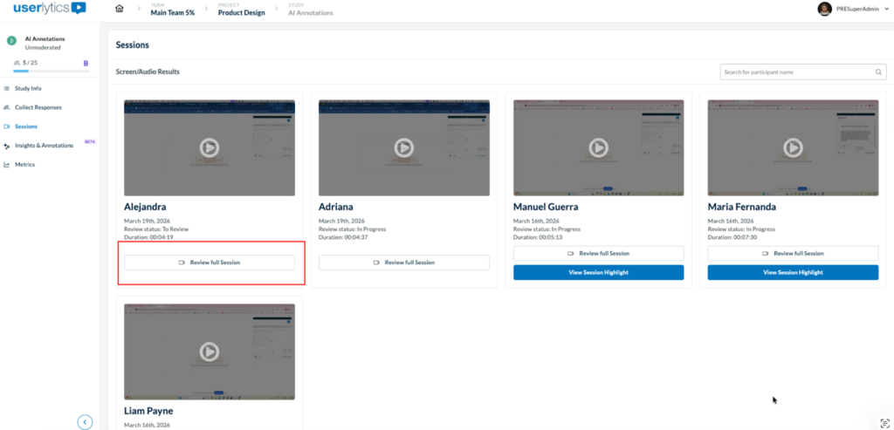This screenshot has width=894, height=430.
Task: Click the PRESuperAdmin profile avatar
Action: click(824, 9)
